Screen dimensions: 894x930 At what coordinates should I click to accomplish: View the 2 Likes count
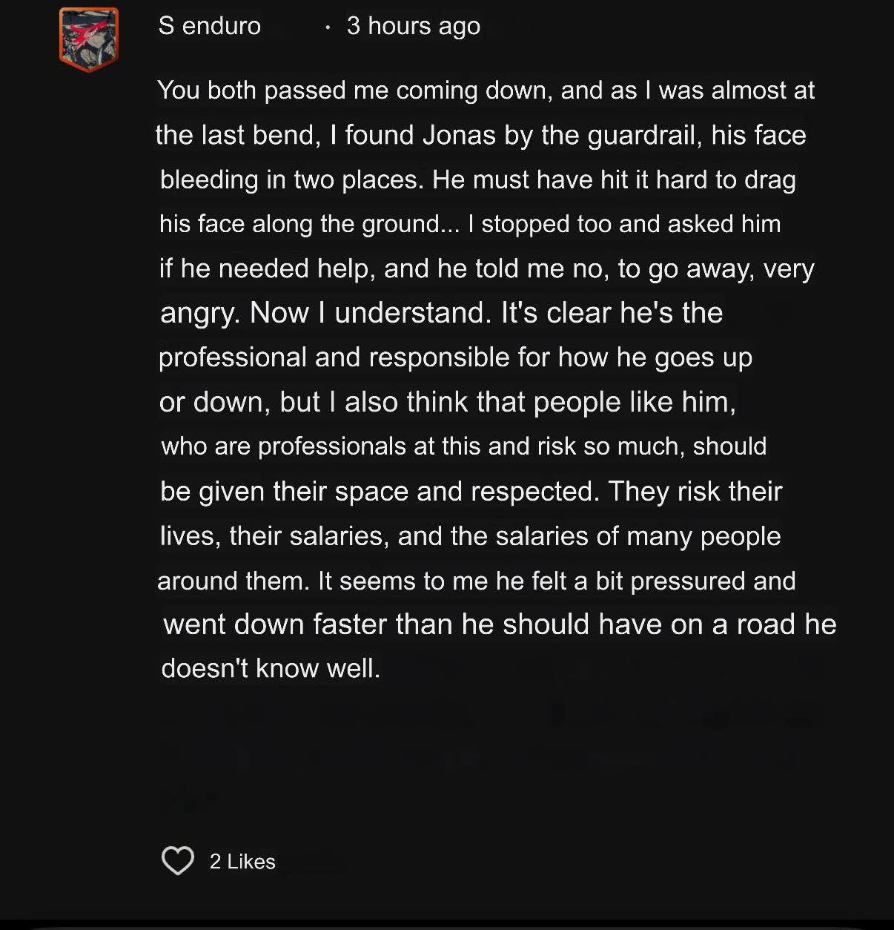point(242,862)
